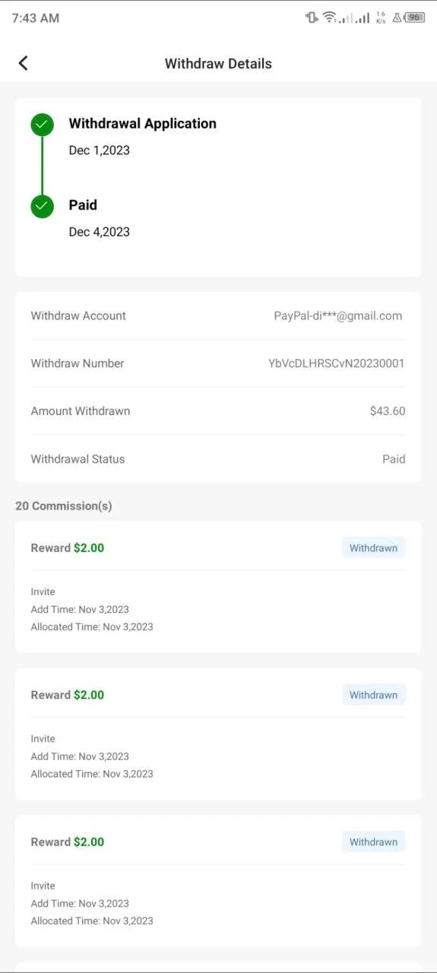
Task: Tap the Wi-Fi status icon
Action: (330, 17)
